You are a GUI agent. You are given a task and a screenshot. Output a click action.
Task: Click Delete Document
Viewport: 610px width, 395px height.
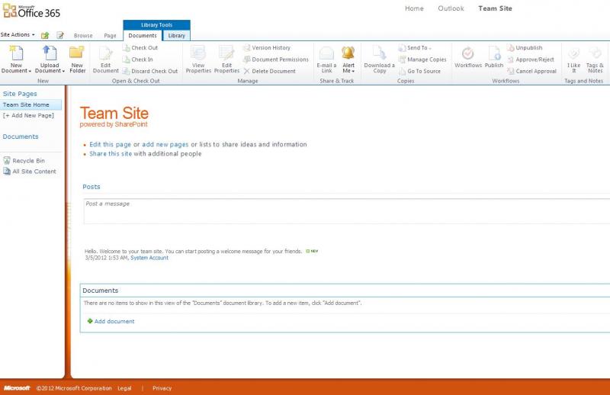270,71
